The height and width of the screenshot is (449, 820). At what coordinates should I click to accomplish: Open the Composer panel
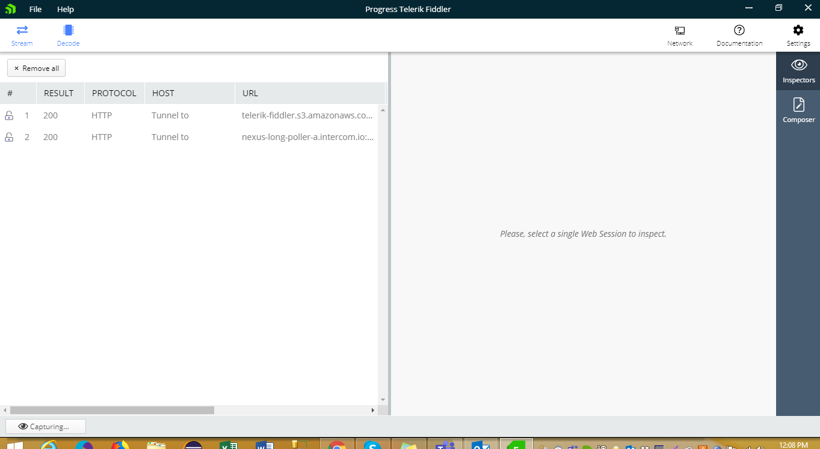[798, 110]
